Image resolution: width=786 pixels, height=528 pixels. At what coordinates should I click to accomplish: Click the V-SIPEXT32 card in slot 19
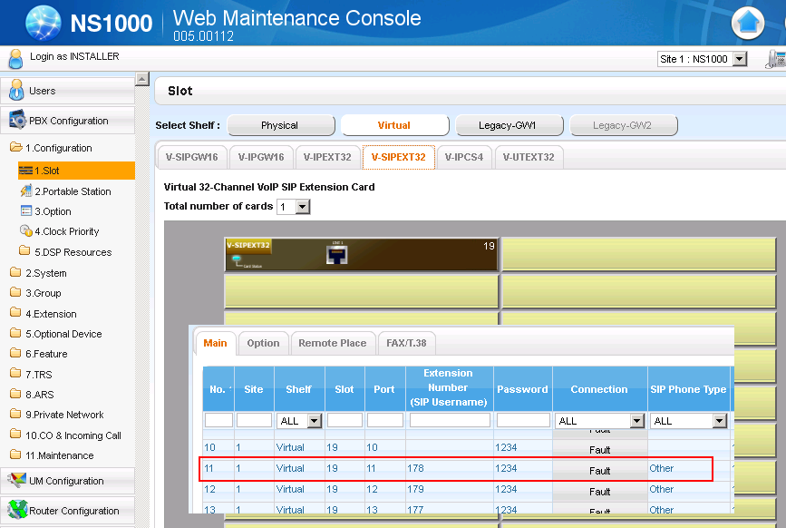(361, 255)
